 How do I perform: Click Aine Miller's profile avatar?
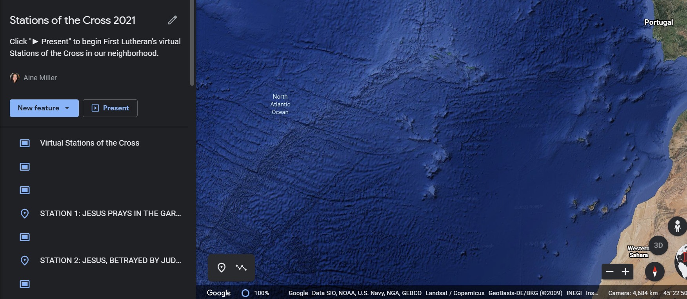pos(15,78)
